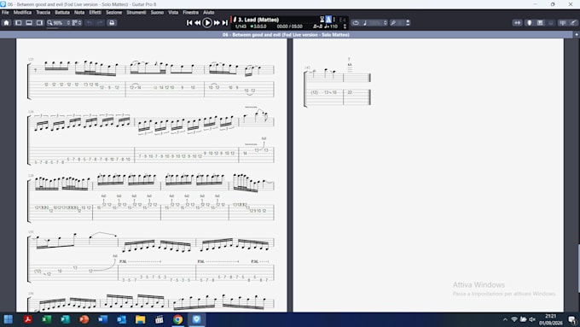
Task: Open the Strumenti menu
Action: click(136, 12)
